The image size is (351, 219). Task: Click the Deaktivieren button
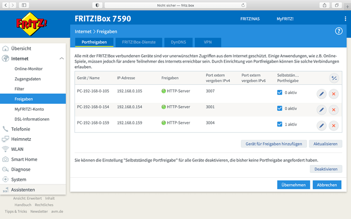(326, 169)
